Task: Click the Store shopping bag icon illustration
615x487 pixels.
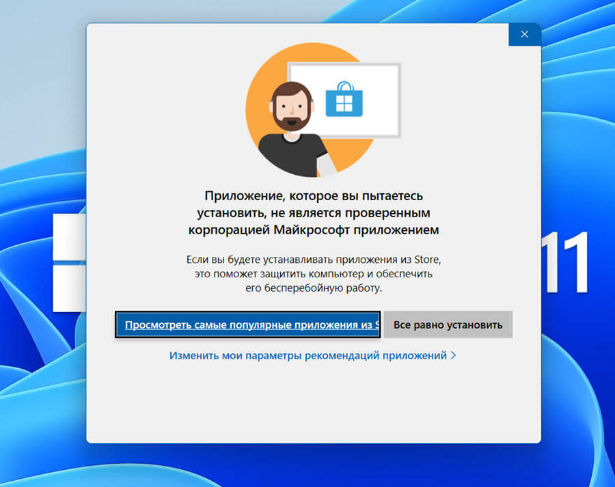Action: pos(344,99)
